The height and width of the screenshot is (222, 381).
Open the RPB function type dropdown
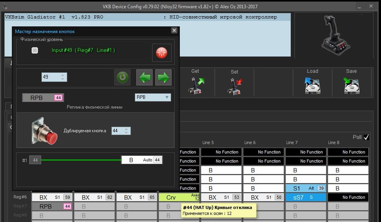click(x=153, y=97)
